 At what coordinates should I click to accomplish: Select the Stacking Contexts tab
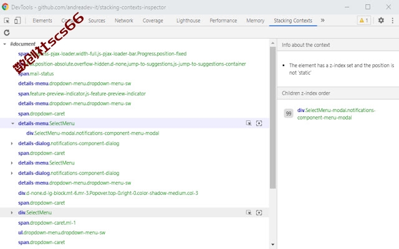(293, 21)
